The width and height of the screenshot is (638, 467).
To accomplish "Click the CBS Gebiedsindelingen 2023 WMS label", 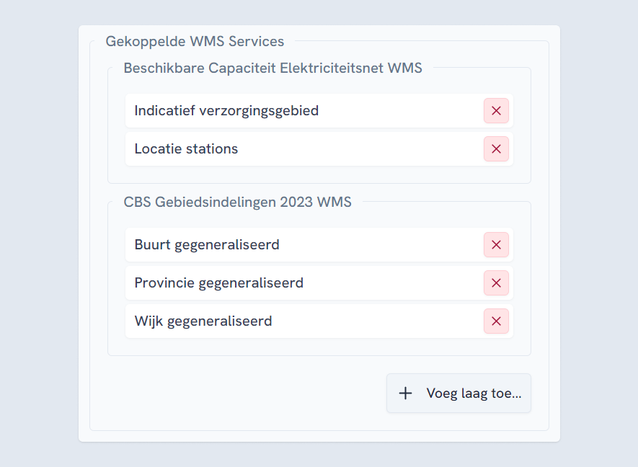I will 237,203.
